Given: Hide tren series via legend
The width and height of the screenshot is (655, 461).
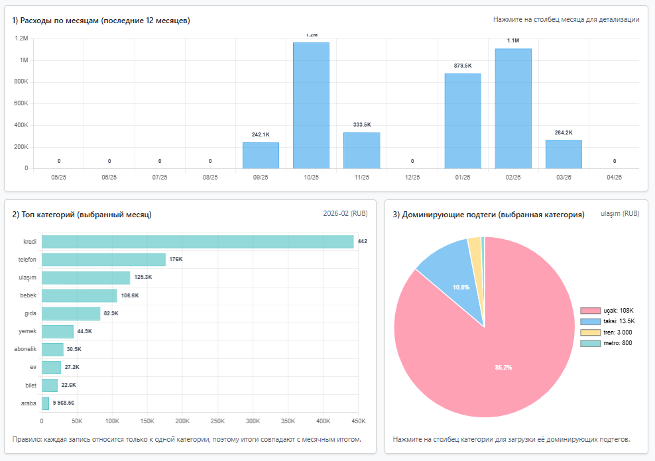Looking at the screenshot, I should (605, 333).
